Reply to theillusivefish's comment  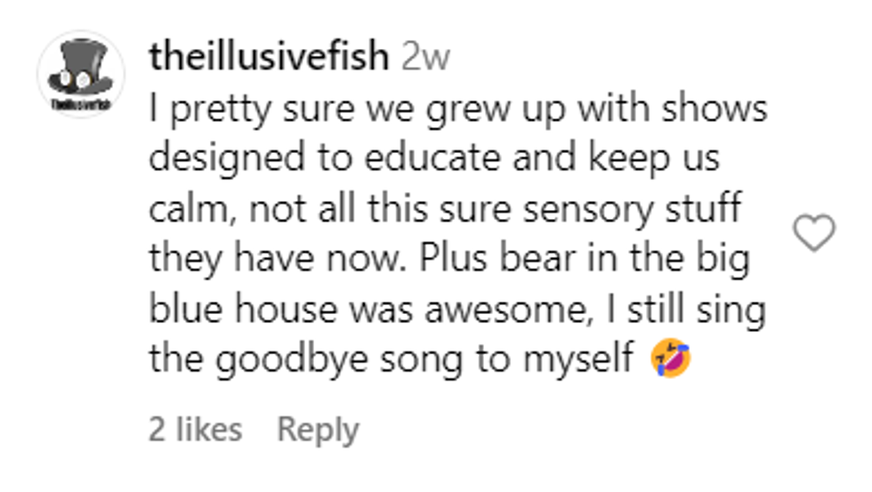tap(318, 430)
